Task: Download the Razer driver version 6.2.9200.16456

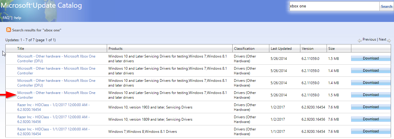Action: pos(371,119)
